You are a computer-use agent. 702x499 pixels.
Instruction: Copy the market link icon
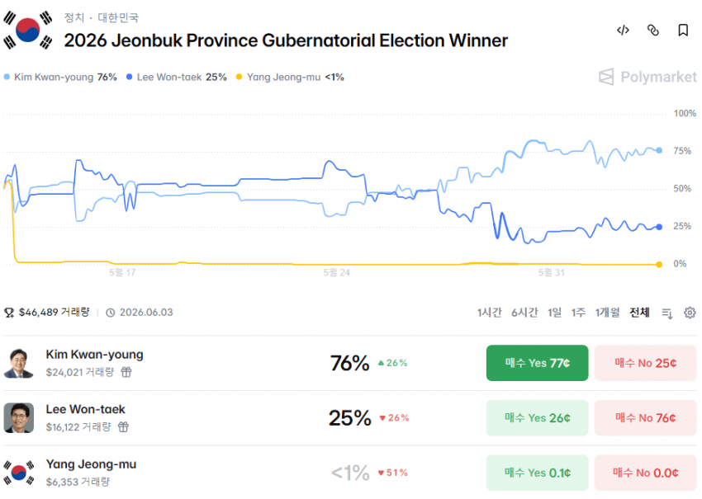653,31
